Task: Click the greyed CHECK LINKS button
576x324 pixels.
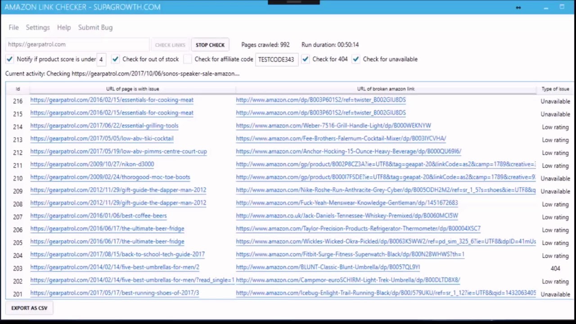Action: [x=170, y=45]
